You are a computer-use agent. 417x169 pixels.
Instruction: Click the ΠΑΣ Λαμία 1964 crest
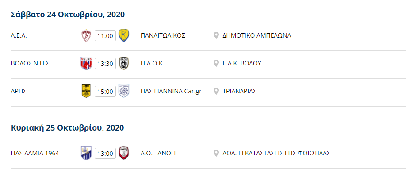(86, 154)
